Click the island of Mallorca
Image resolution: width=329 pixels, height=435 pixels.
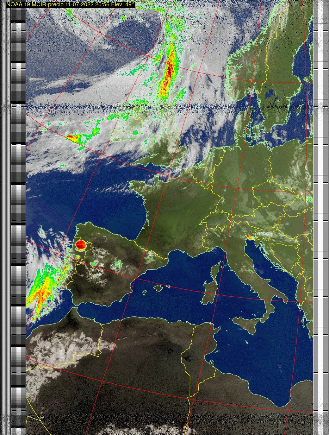pos(158,288)
